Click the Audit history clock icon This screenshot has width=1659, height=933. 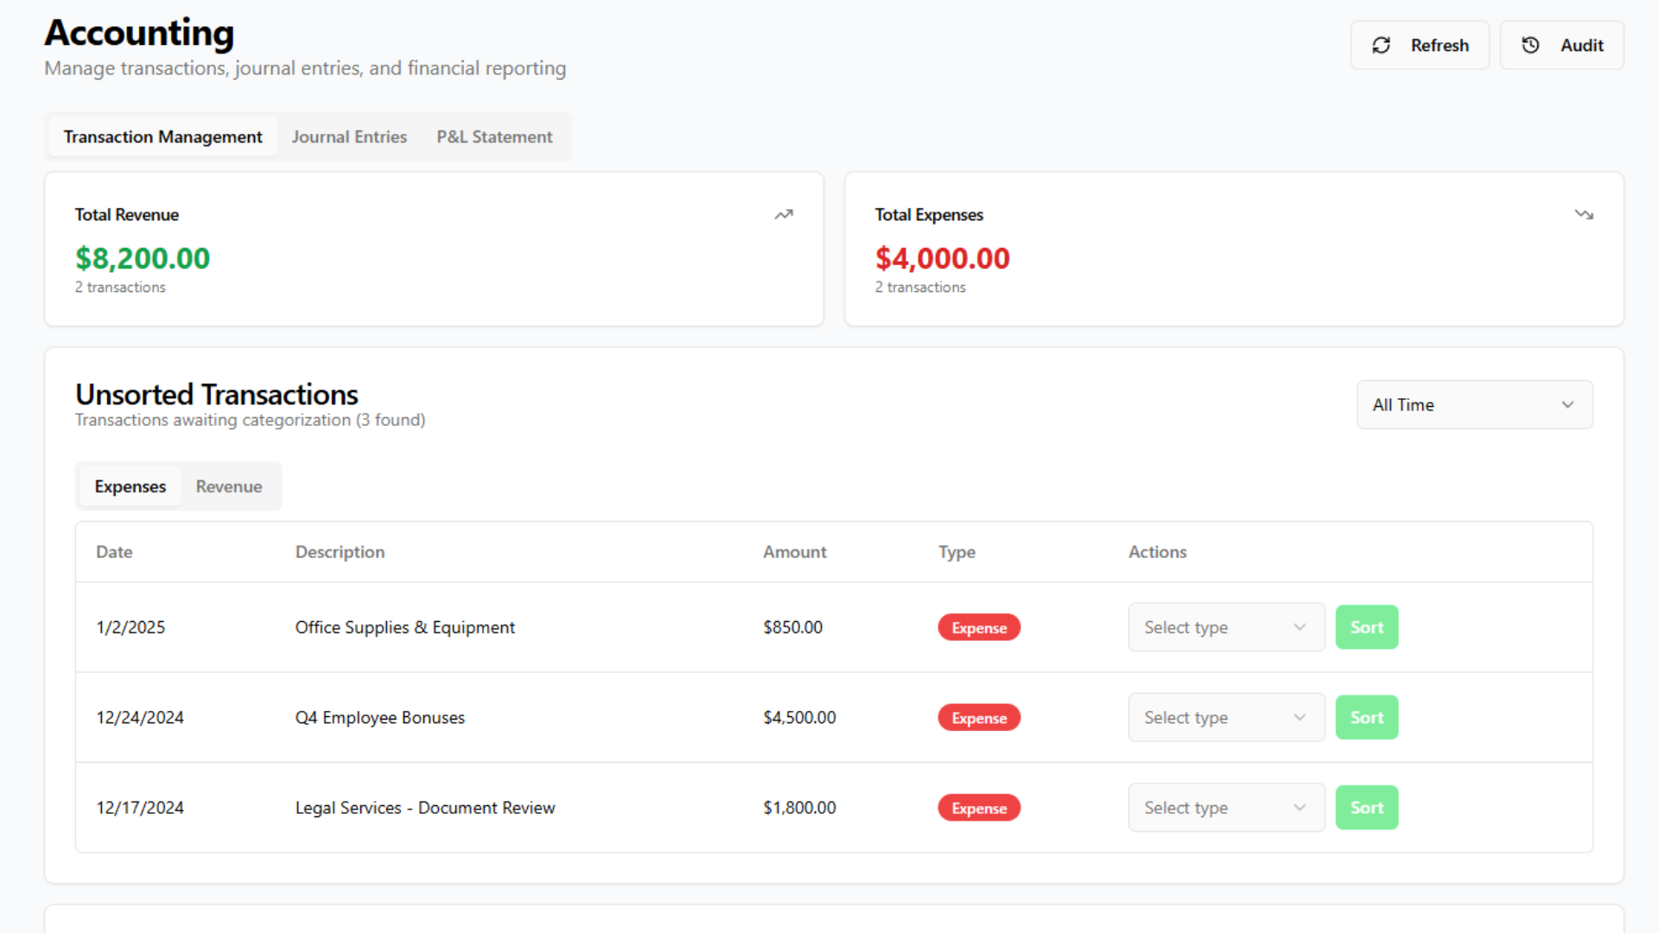coord(1530,45)
